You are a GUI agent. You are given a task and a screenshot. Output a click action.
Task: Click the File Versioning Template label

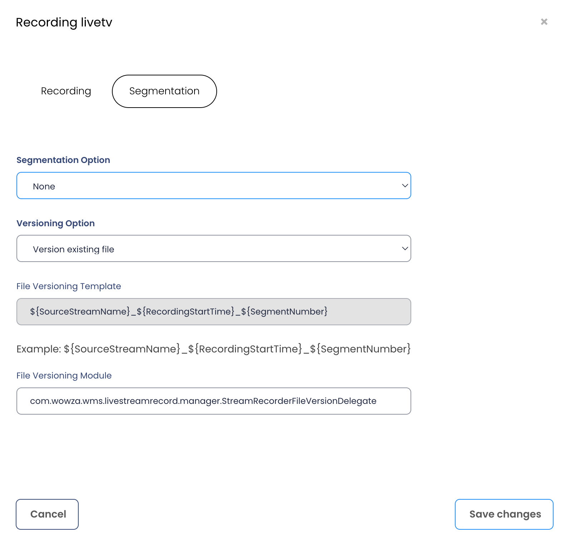(69, 286)
